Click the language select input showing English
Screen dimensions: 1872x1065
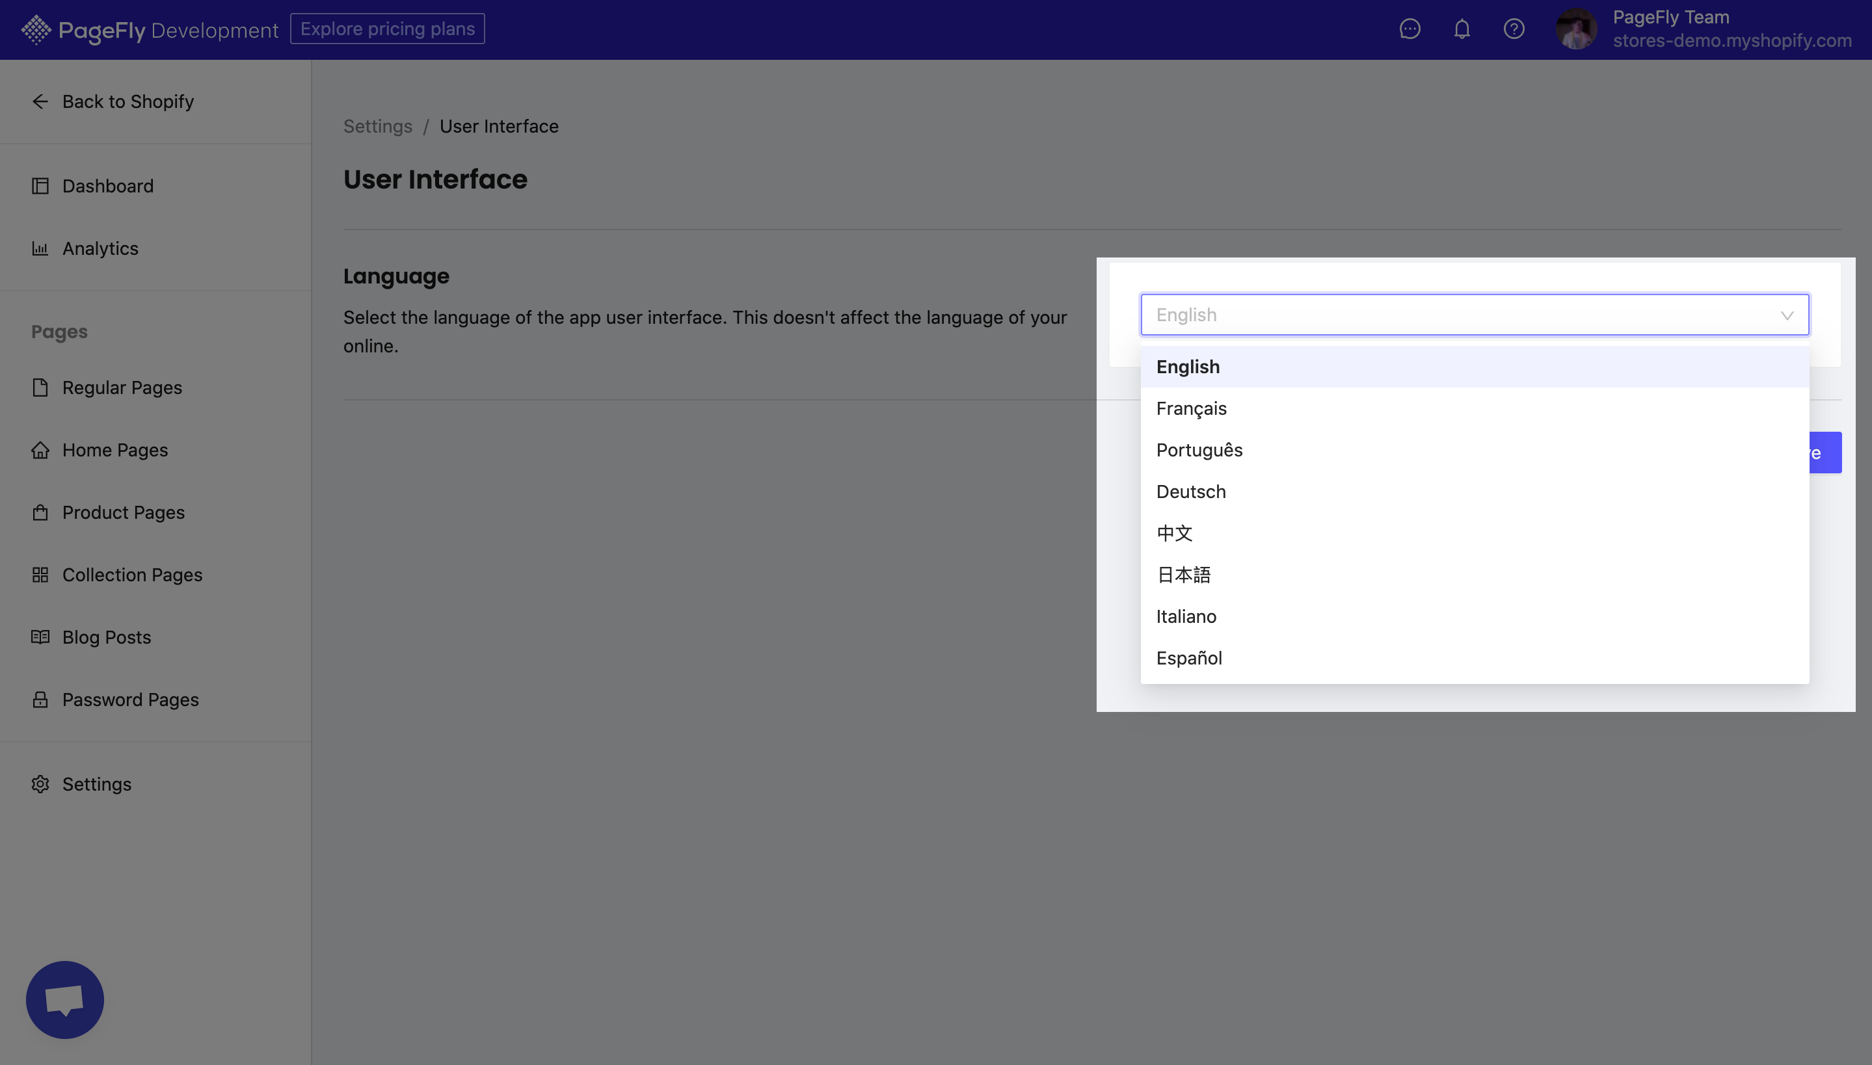[x=1475, y=315]
